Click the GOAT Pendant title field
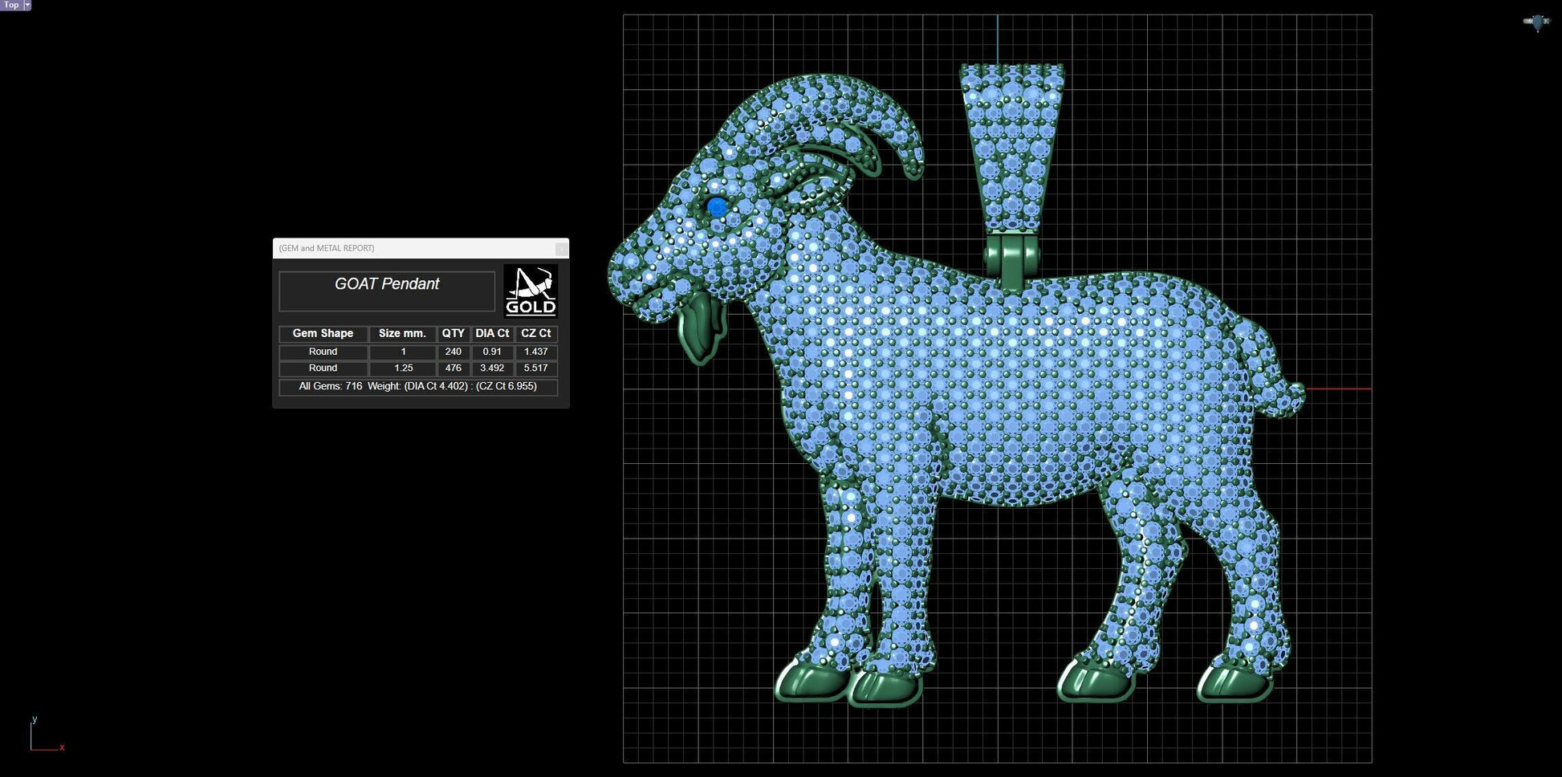 tap(387, 291)
